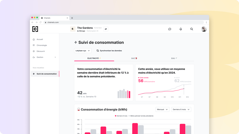
Task: Click the weekly consumption mini bar chart
Action: point(124,94)
